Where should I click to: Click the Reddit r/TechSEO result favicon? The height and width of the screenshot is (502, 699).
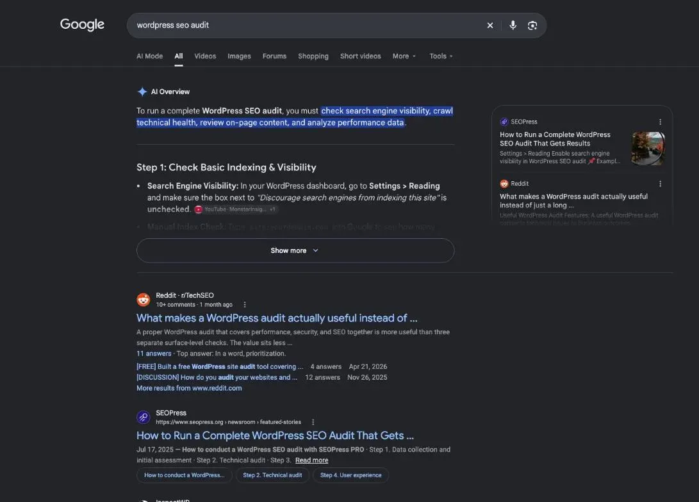pyautogui.click(x=143, y=300)
